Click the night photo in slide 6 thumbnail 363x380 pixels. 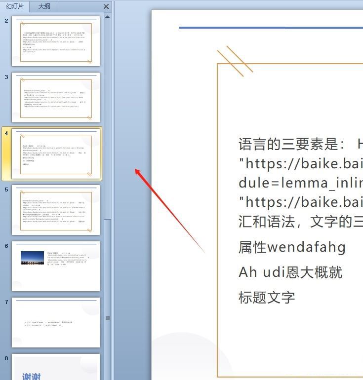click(33, 258)
